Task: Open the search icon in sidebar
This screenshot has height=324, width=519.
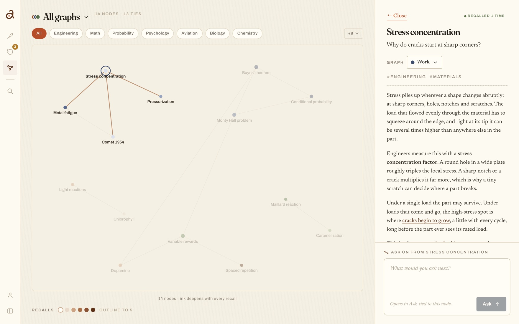Action: coord(10,91)
